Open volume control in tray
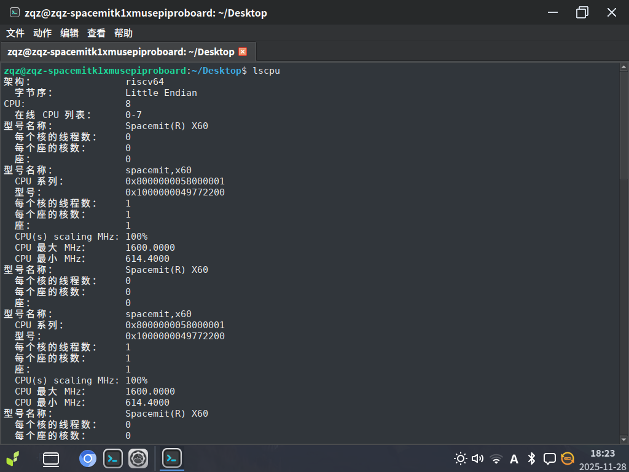629x472 pixels. click(477, 458)
